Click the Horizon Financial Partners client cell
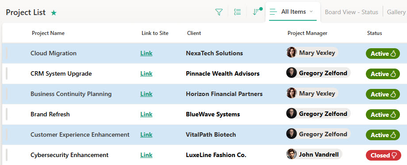The height and width of the screenshot is (165, 407). 224,94
